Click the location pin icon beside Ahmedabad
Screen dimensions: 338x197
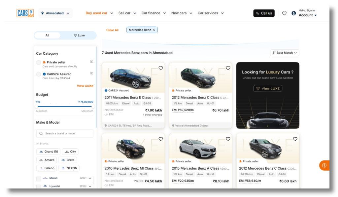(x=43, y=13)
